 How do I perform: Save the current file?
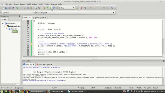[10, 8]
